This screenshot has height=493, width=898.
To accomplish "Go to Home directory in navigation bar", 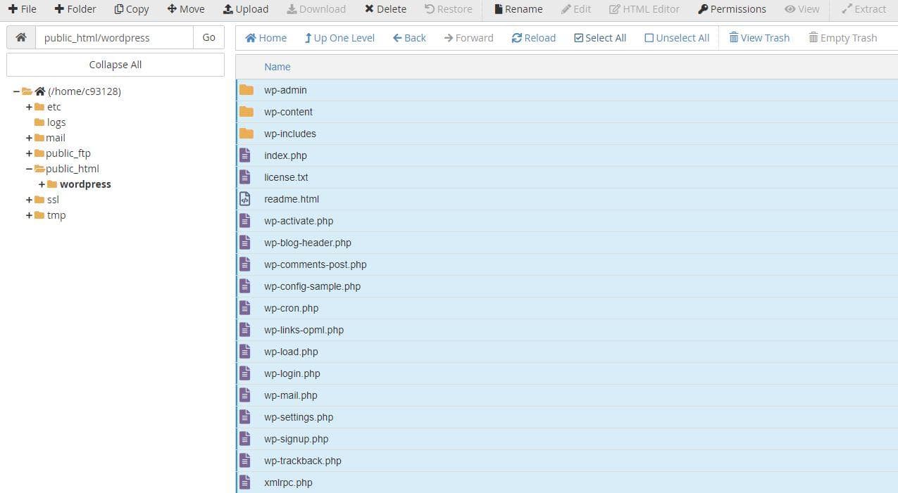I will point(266,38).
